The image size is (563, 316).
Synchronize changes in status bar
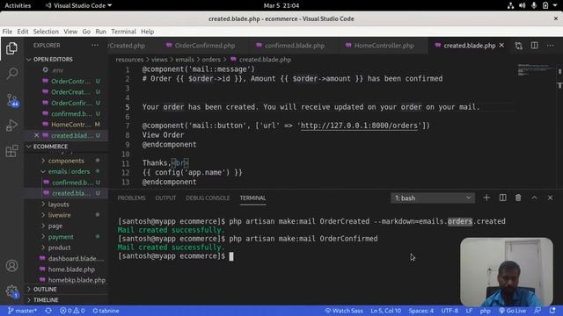[48, 311]
